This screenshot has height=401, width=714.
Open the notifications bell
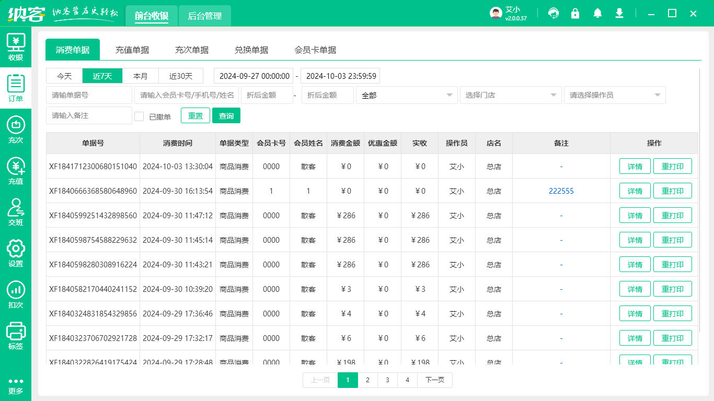coord(597,13)
